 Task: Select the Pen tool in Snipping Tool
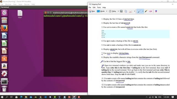click(x=139, y=11)
